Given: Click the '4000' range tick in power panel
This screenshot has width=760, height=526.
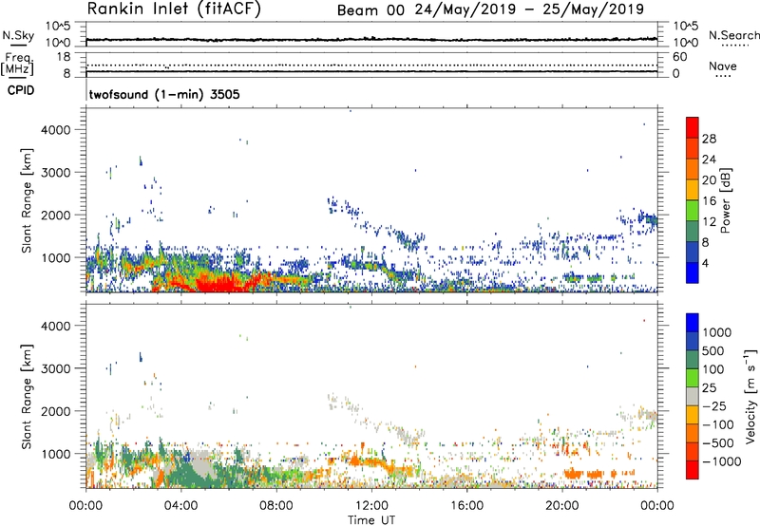Looking at the screenshot, I should click(55, 130).
